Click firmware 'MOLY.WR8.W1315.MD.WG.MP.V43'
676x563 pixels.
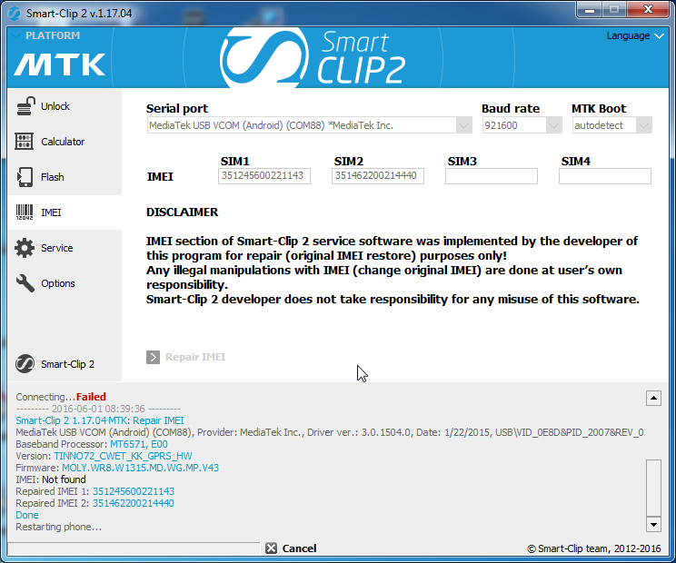[x=141, y=468]
